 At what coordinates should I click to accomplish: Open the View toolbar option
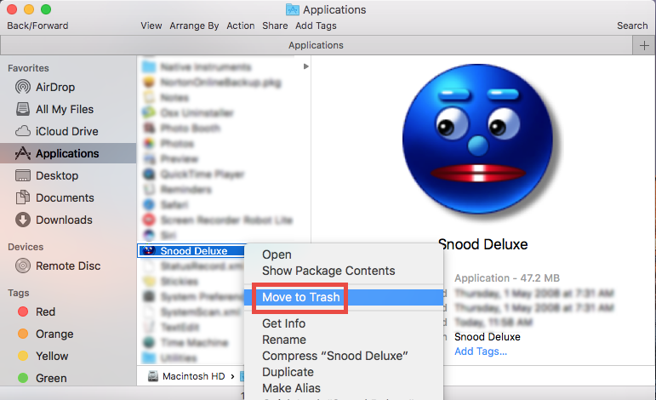151,26
